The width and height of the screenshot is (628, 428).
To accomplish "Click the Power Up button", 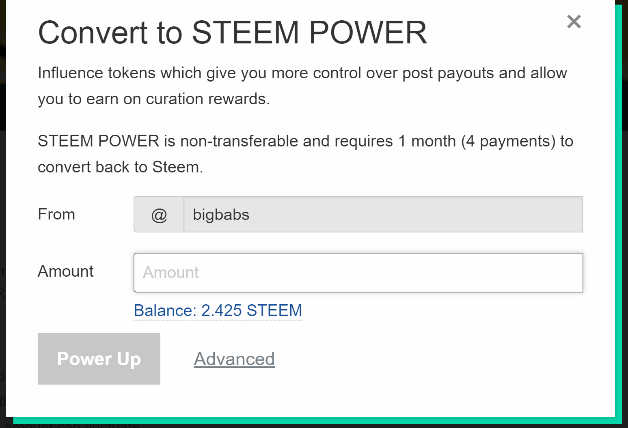I will point(99,359).
